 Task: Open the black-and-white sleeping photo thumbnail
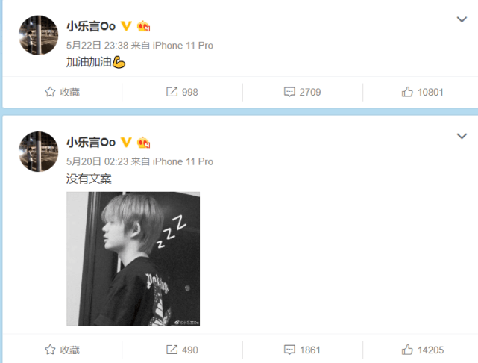(133, 258)
